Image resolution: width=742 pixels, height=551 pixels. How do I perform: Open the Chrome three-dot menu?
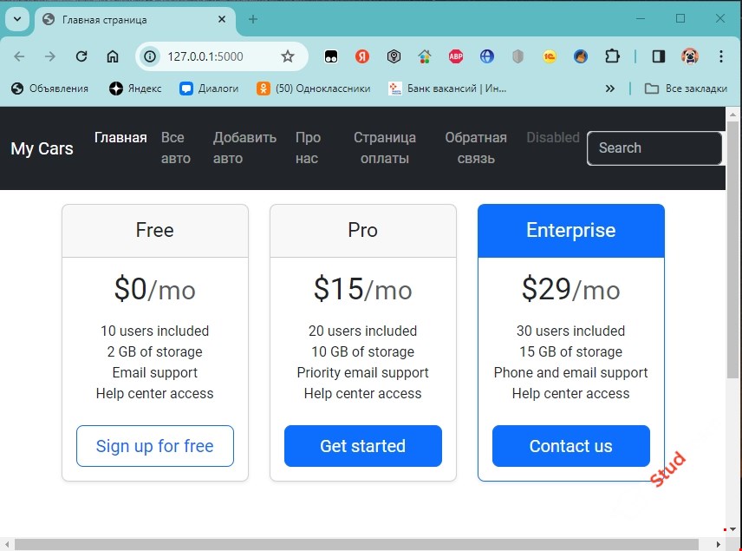(720, 56)
